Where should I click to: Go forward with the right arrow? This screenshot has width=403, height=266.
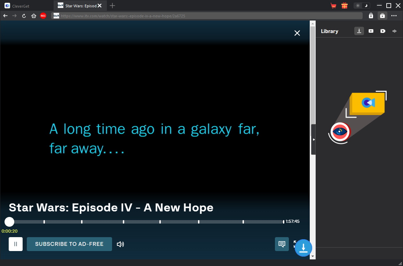pos(14,16)
